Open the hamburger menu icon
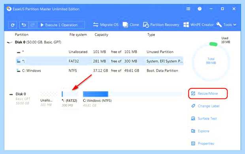Image resolution: width=245 pixels, height=154 pixels. click(x=188, y=9)
